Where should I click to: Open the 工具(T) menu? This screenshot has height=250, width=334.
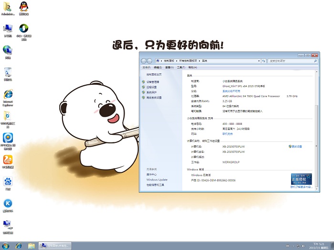click(181, 68)
